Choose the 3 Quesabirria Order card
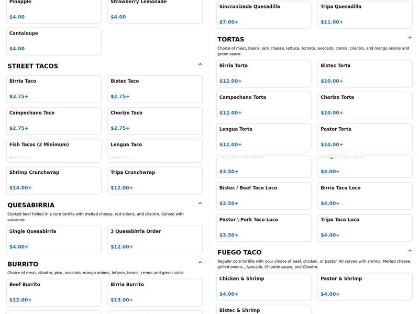This screenshot has width=419, height=314. 155,239
